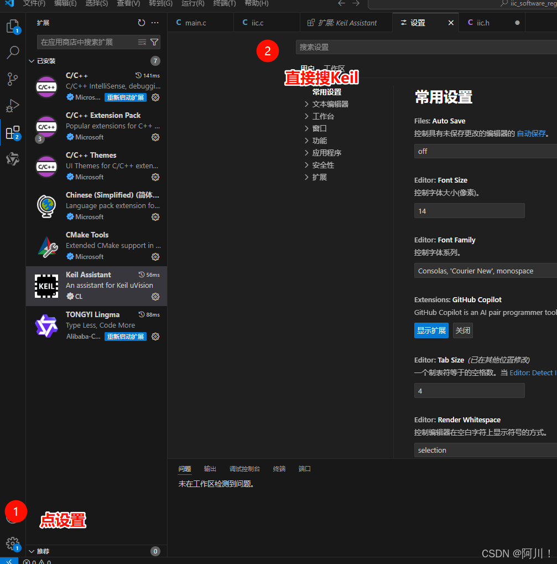Focus the 搜索设置 search box

(x=426, y=47)
